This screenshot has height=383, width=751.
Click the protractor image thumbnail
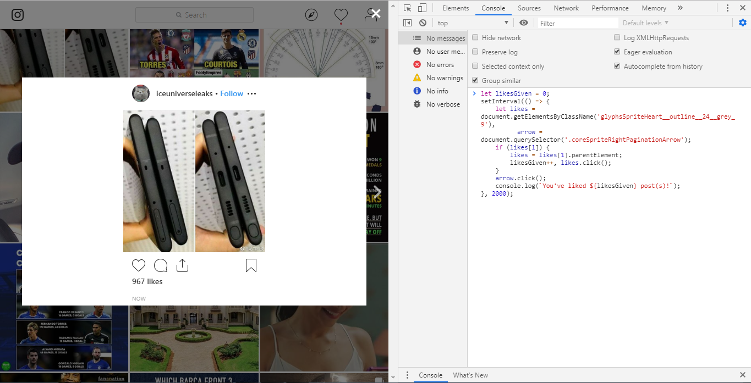click(324, 53)
